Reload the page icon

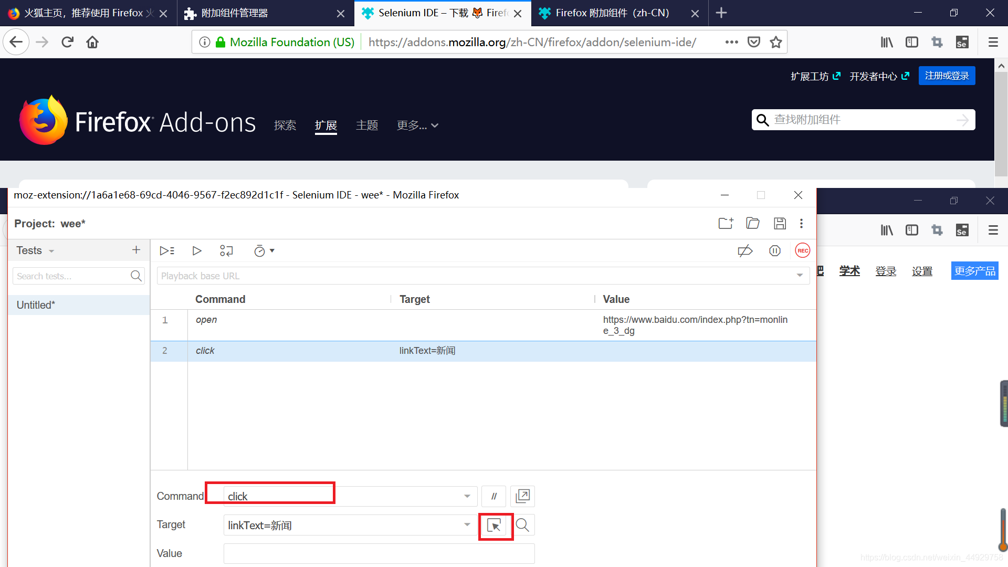click(x=67, y=42)
